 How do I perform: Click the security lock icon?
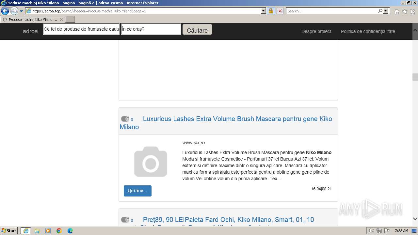(271, 11)
